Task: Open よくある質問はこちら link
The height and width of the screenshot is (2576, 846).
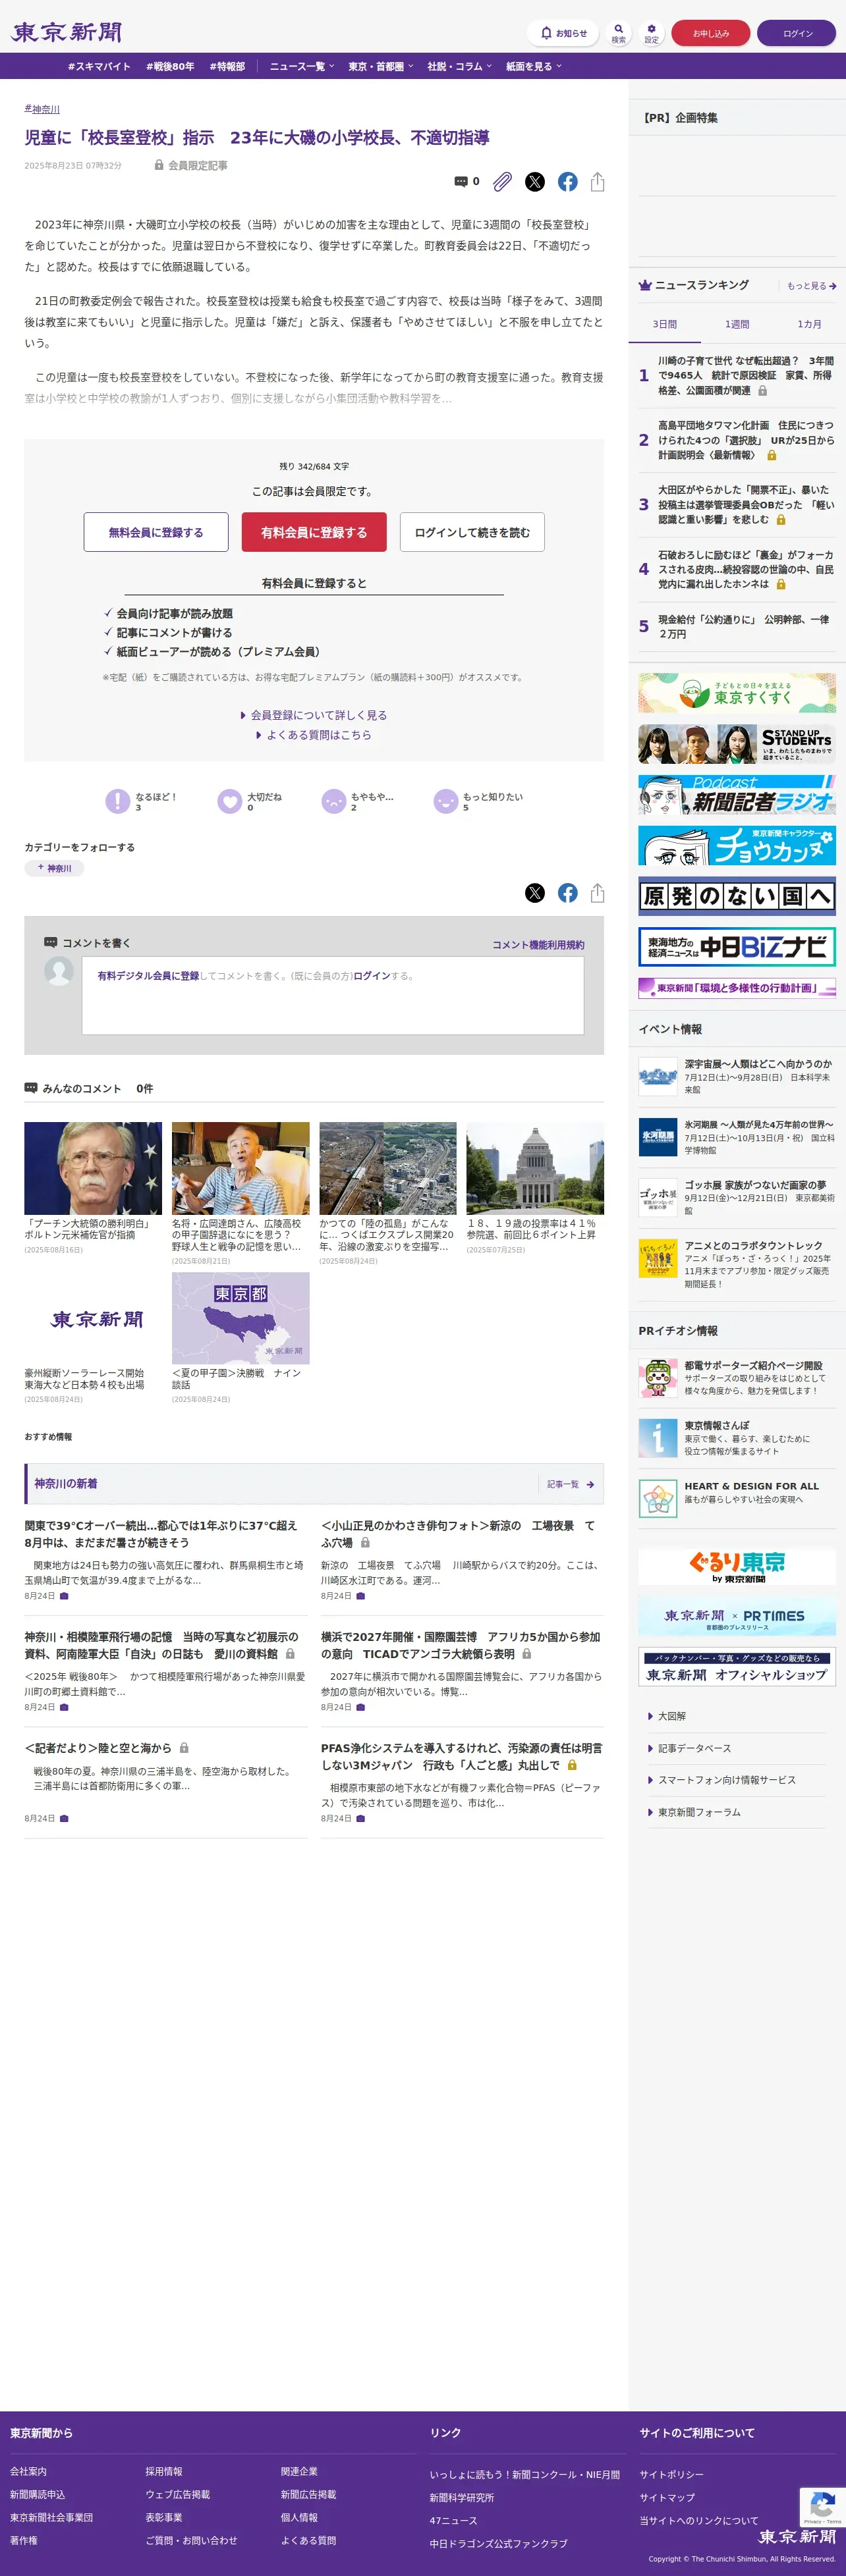Action: pyautogui.click(x=314, y=735)
